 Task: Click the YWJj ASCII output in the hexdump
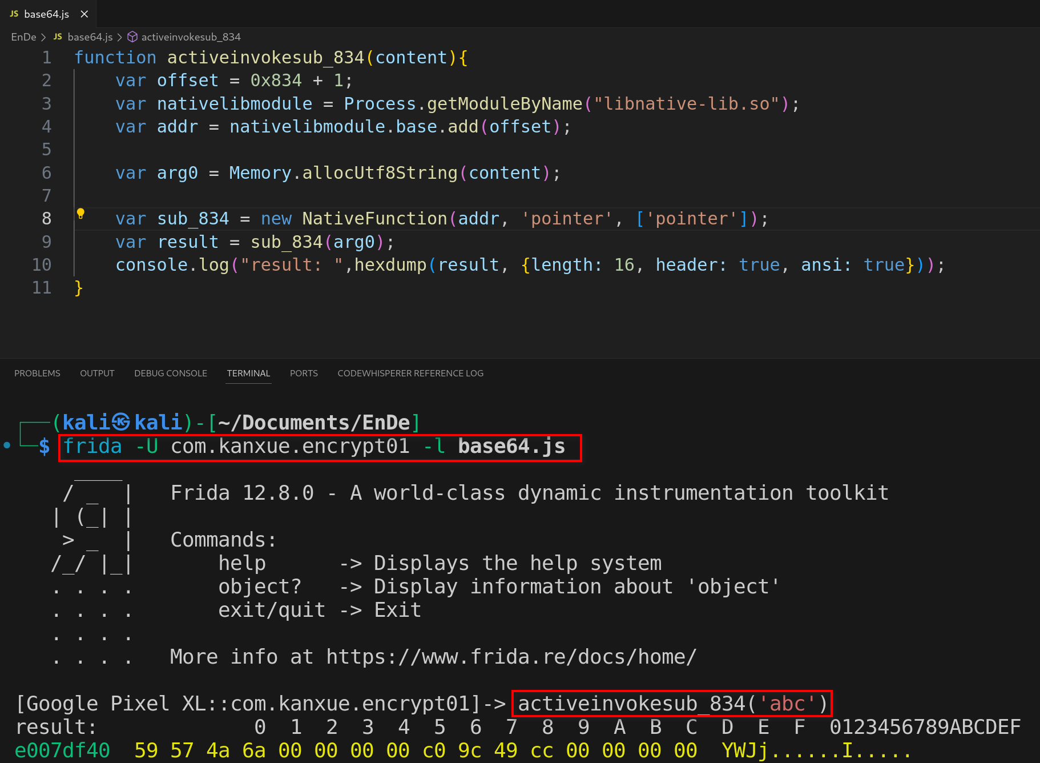click(x=745, y=750)
